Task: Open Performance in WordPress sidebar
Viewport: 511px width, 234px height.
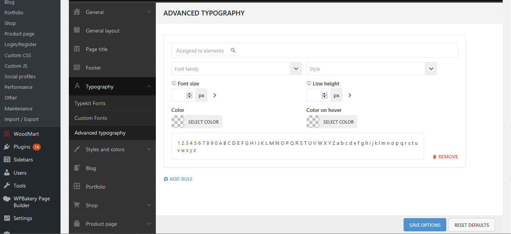Action: click(19, 87)
